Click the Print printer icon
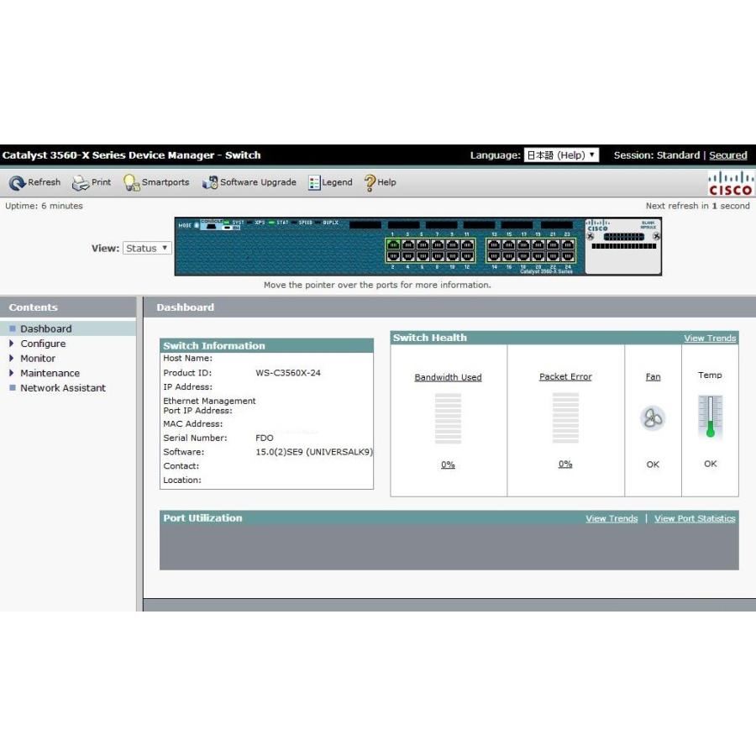The width and height of the screenshot is (756, 756). (x=80, y=183)
